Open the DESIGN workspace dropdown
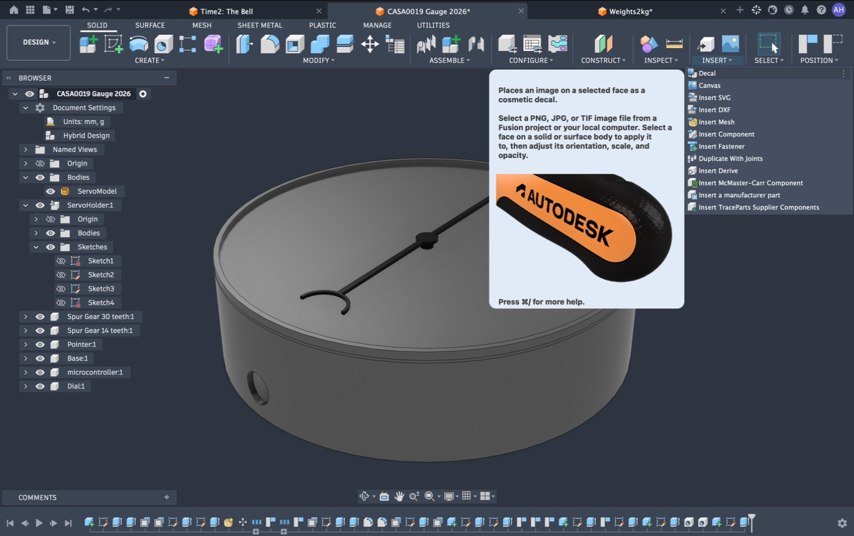 (39, 42)
